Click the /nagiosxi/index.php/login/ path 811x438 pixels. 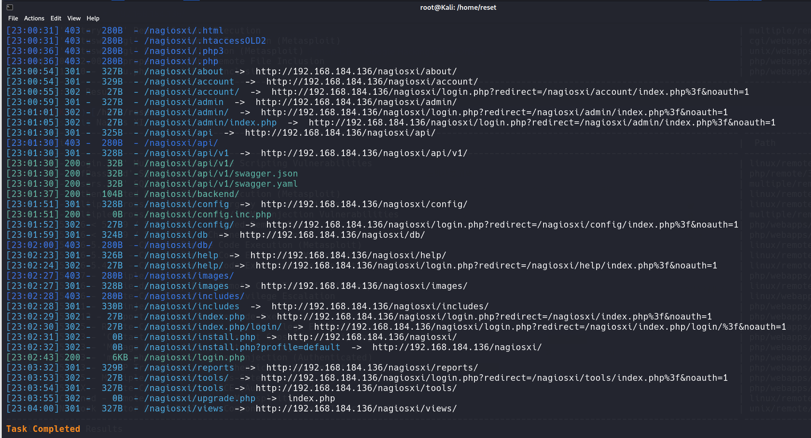tap(213, 327)
